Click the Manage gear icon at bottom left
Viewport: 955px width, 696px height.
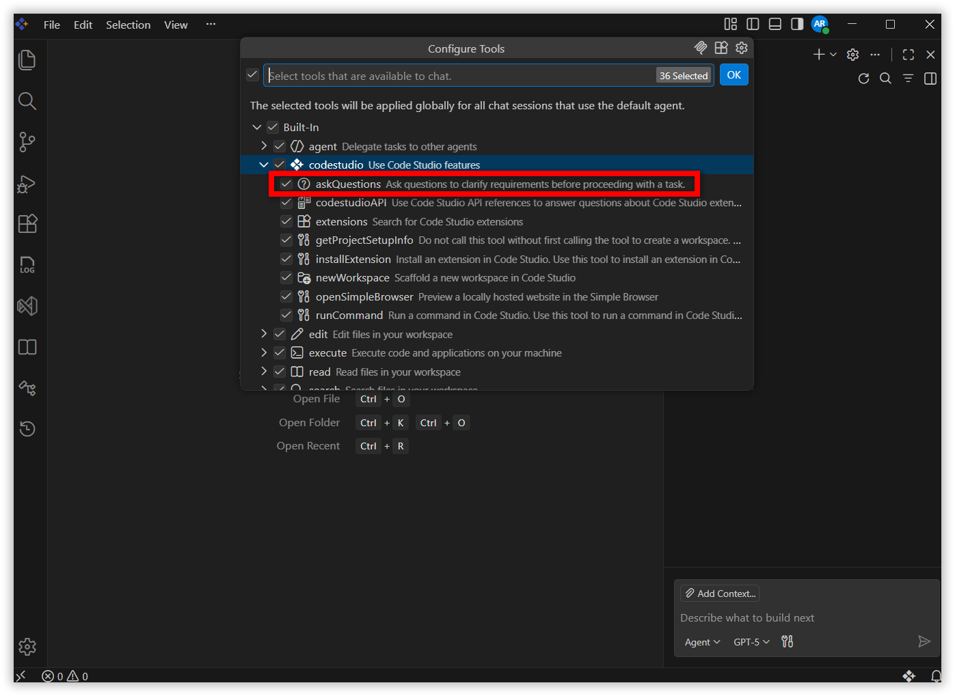(x=27, y=646)
